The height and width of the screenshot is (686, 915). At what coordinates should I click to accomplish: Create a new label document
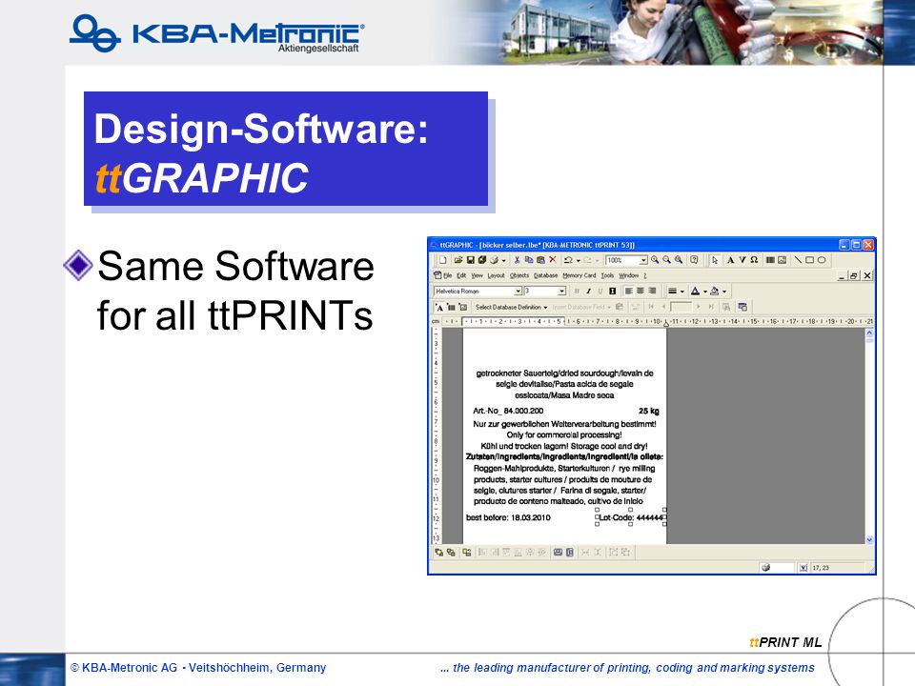click(x=443, y=260)
